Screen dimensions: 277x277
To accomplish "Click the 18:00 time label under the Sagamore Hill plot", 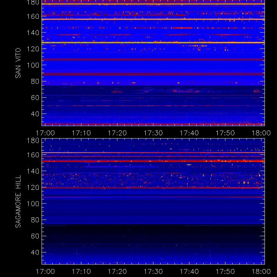I will 261,271.
